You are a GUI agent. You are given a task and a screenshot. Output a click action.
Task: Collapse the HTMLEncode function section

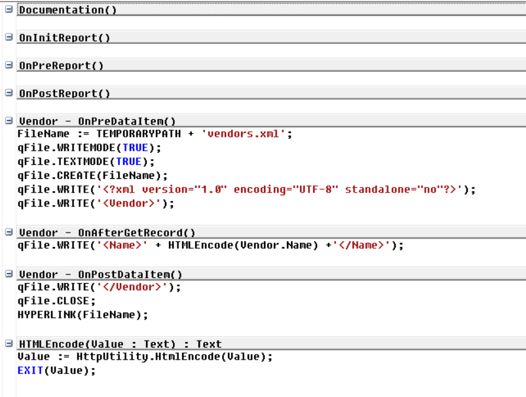9,344
